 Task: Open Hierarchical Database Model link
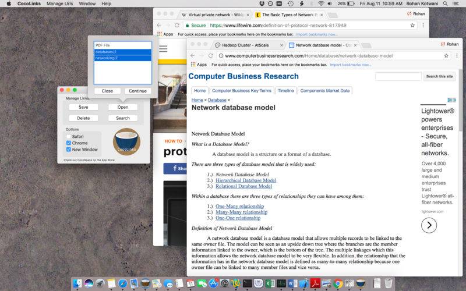[246, 180]
